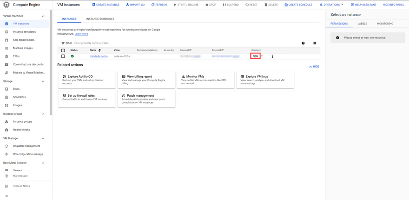Collapse the sidebar using the bottom arrow icon

[x=6, y=196]
